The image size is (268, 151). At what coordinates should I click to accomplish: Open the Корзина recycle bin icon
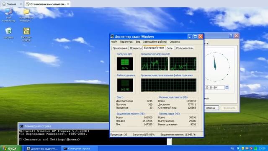8,33
